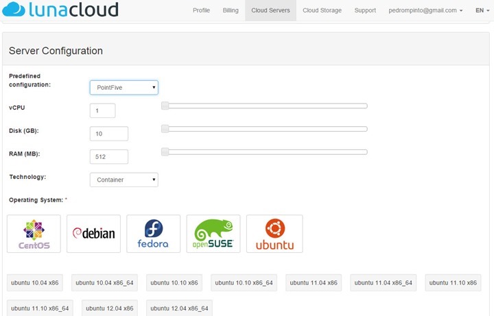Select ubuntu 10.04 x86 version

pos(35,282)
